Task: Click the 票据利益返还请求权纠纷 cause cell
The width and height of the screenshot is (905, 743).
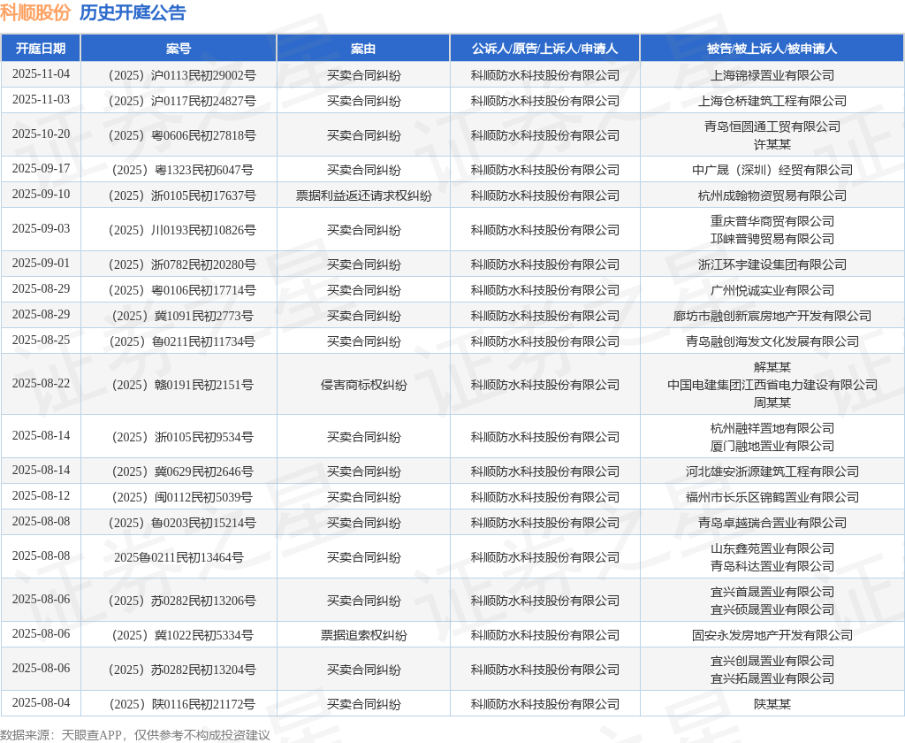Action: [x=363, y=195]
